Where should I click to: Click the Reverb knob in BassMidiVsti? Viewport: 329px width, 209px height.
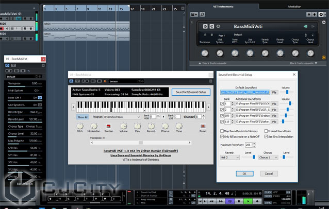(x=151, y=126)
